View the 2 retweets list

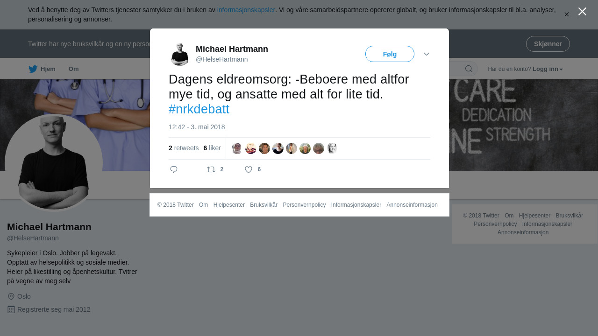click(x=184, y=148)
